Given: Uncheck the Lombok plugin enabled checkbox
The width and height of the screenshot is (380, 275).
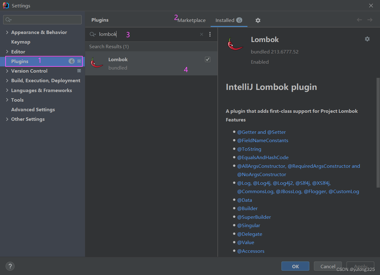Looking at the screenshot, I should click(208, 59).
